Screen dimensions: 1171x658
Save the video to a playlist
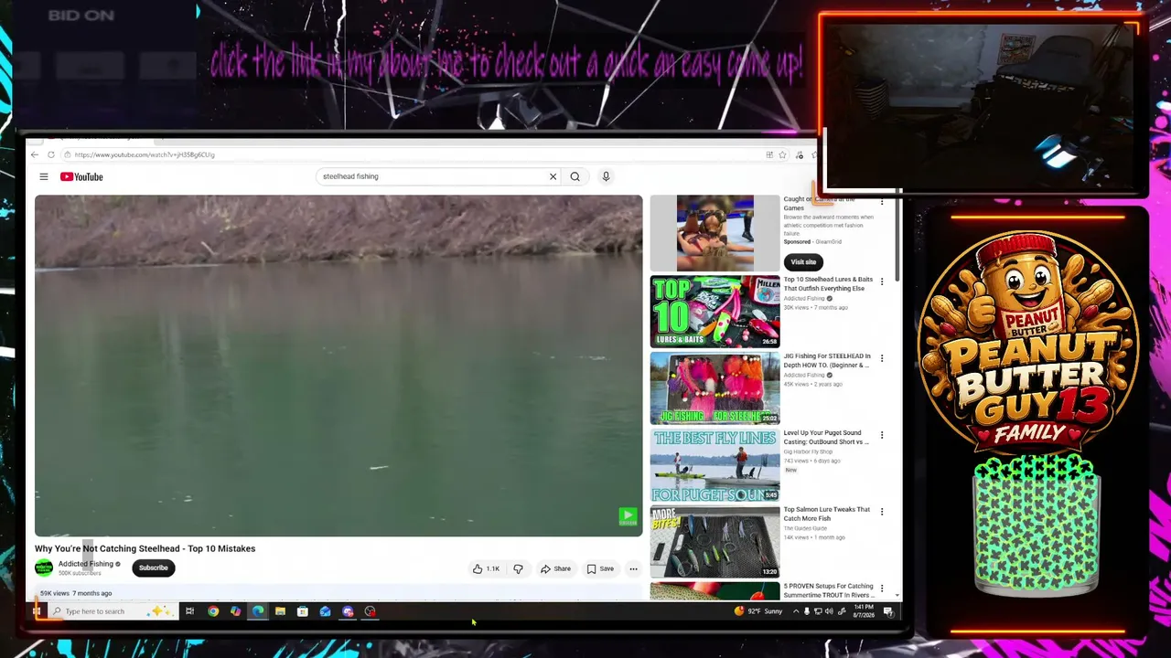coord(600,568)
